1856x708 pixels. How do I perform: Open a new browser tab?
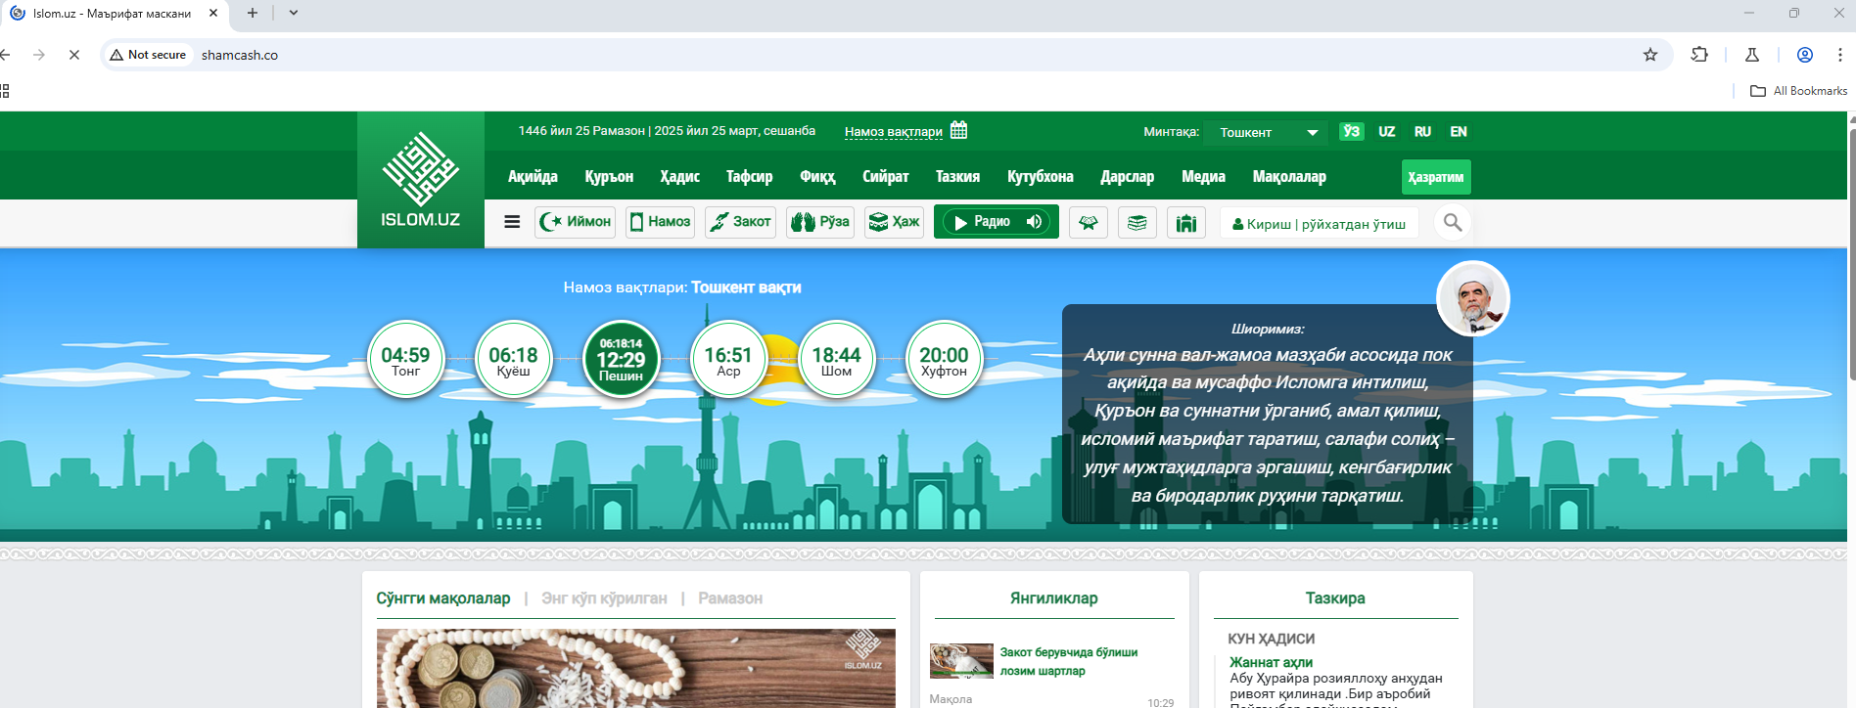tap(253, 13)
